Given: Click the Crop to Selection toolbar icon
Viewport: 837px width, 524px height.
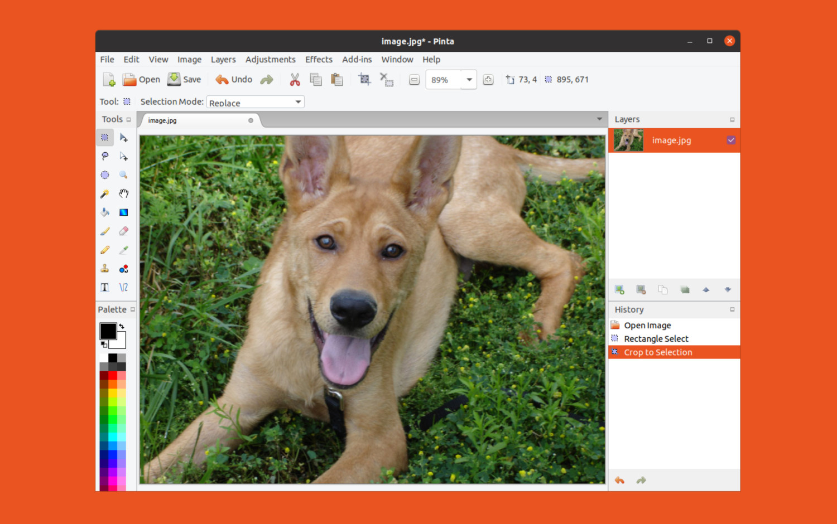Looking at the screenshot, I should coord(364,80).
